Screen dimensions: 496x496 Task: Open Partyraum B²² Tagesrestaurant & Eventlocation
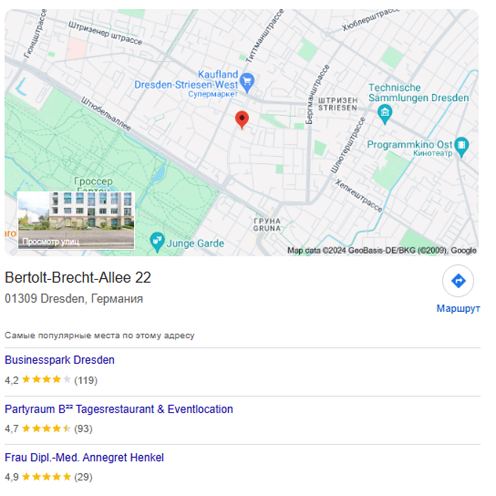click(x=118, y=409)
